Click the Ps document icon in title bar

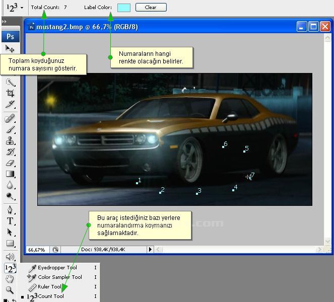(32, 27)
